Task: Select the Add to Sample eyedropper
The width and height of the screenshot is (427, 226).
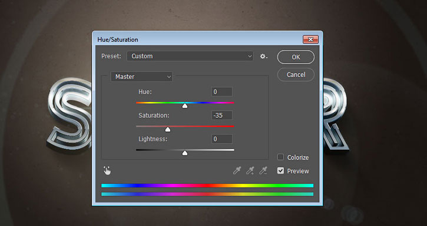Action: (x=250, y=171)
